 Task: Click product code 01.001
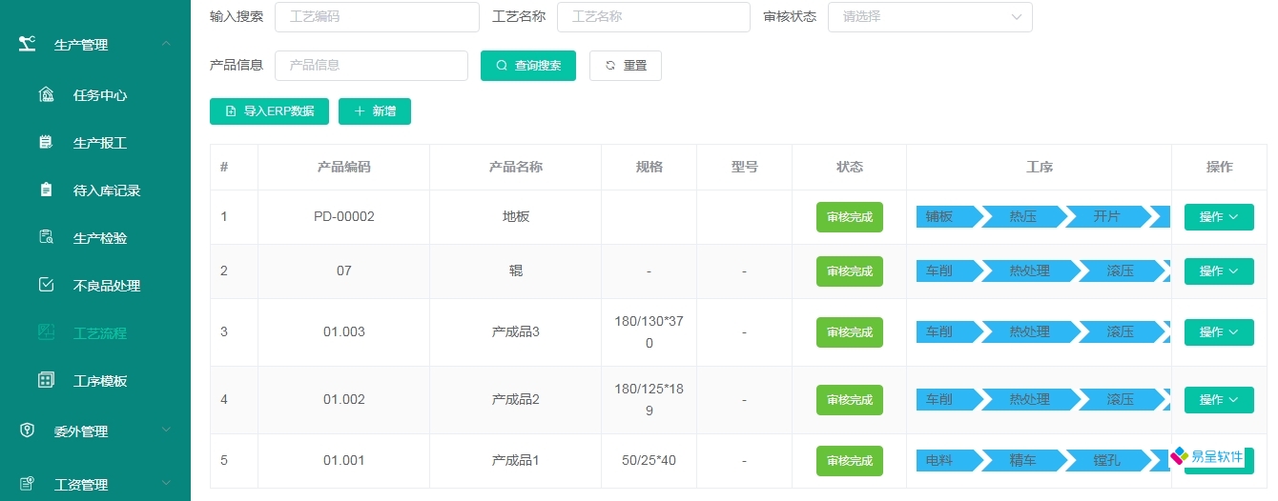[344, 460]
